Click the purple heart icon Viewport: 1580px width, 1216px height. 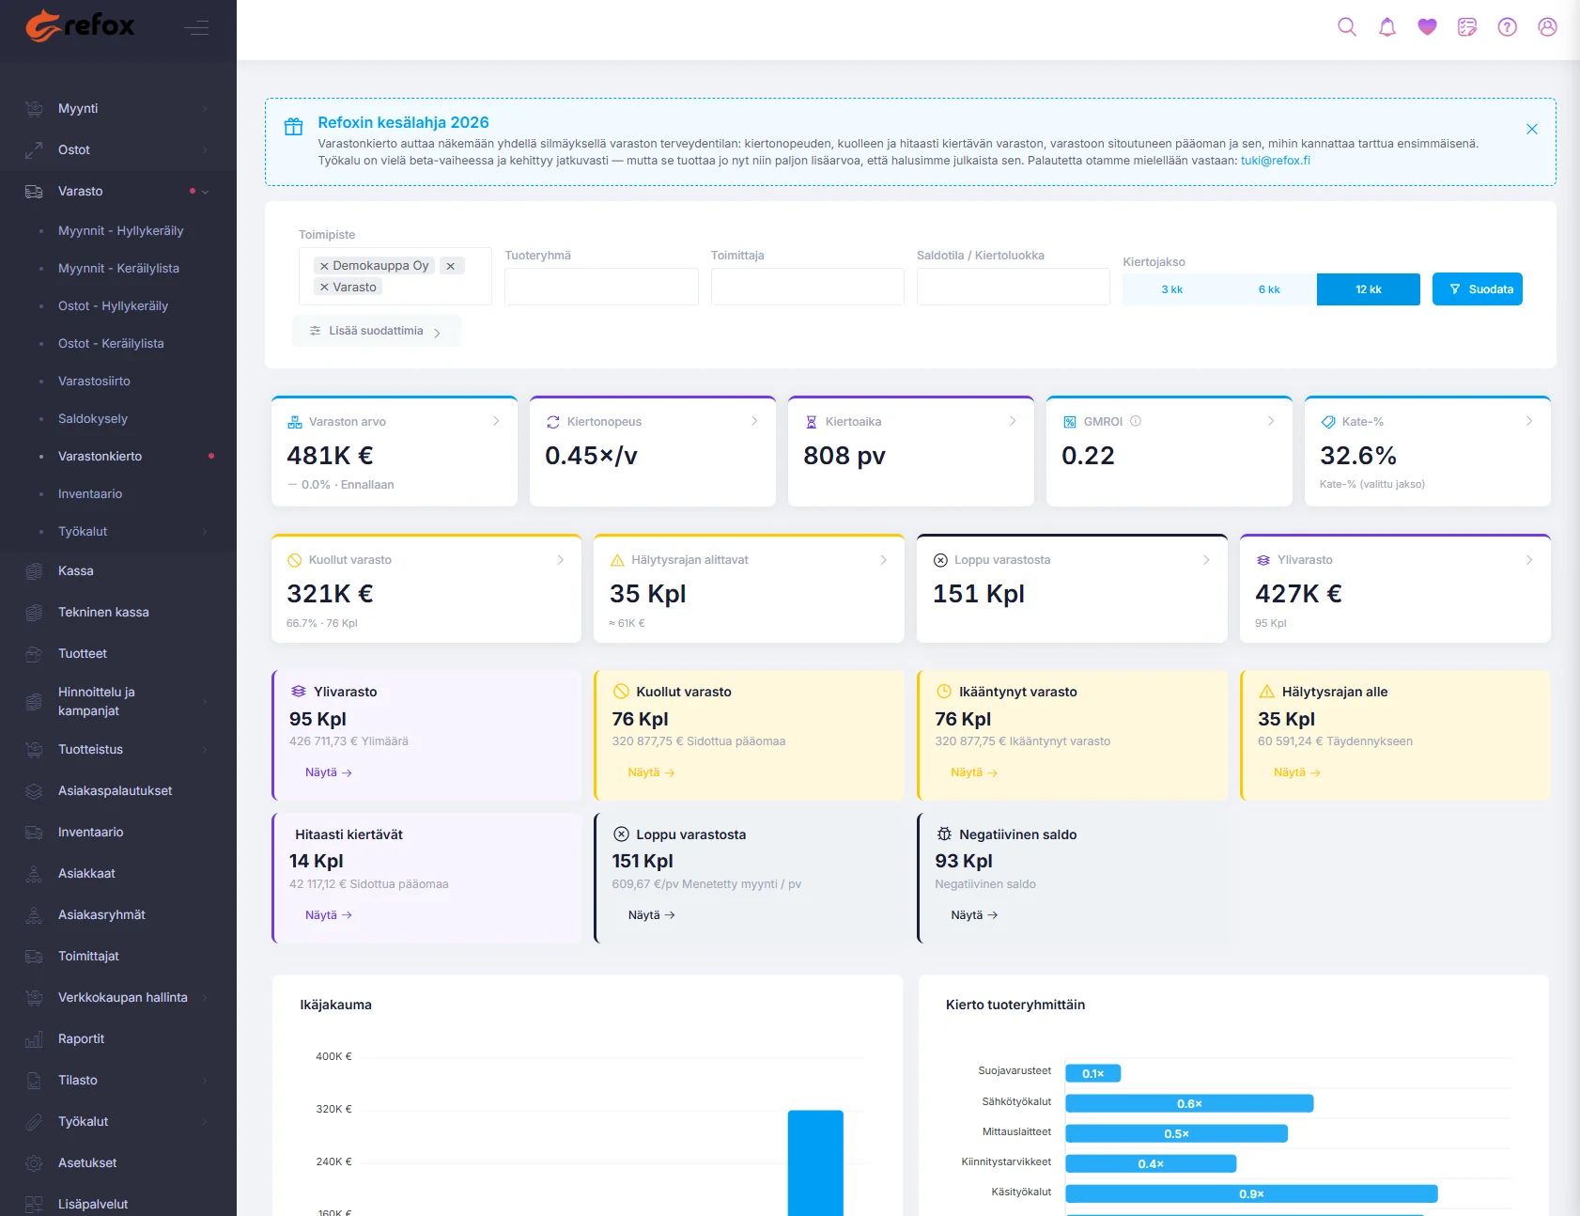tap(1427, 27)
